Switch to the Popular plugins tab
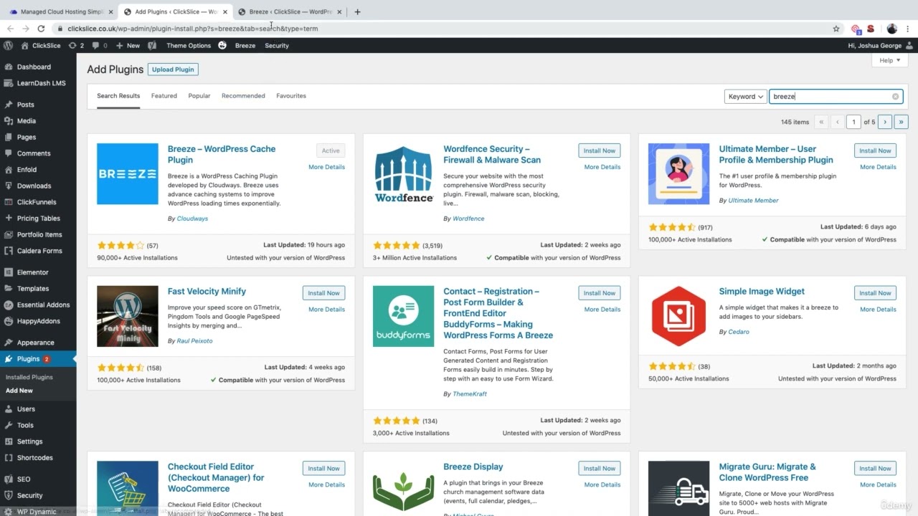This screenshot has width=918, height=516. click(199, 95)
